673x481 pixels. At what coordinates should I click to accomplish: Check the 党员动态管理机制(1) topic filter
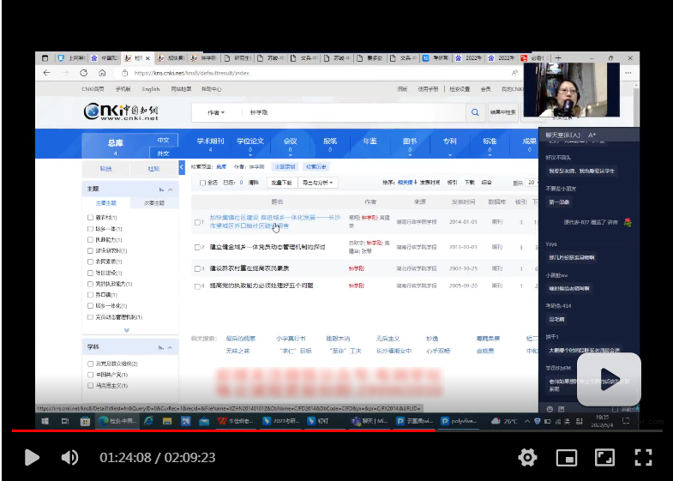tap(90, 317)
